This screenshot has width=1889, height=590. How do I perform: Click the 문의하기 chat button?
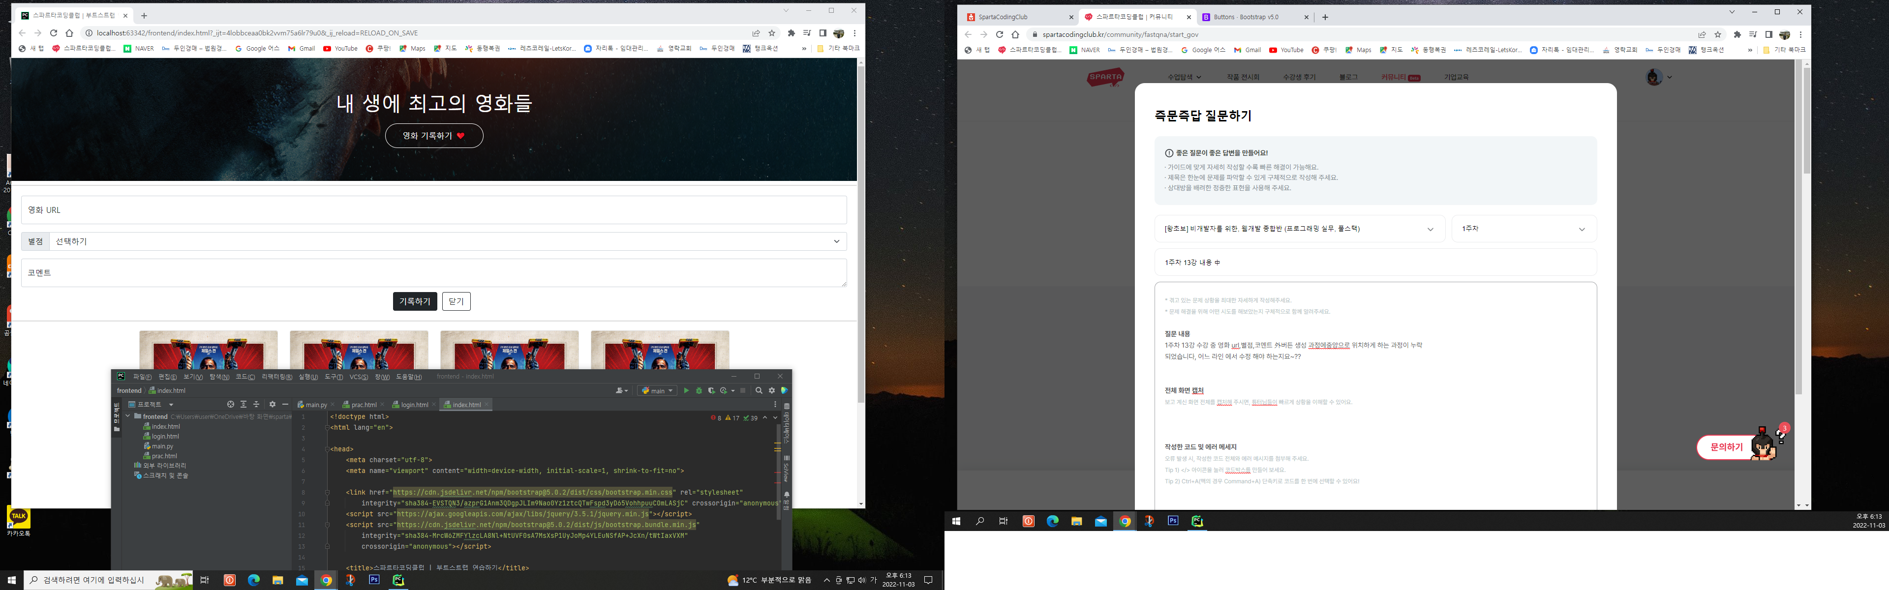1727,447
